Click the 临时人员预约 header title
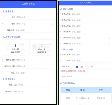This screenshot has width=112, height=105. tap(86, 3)
